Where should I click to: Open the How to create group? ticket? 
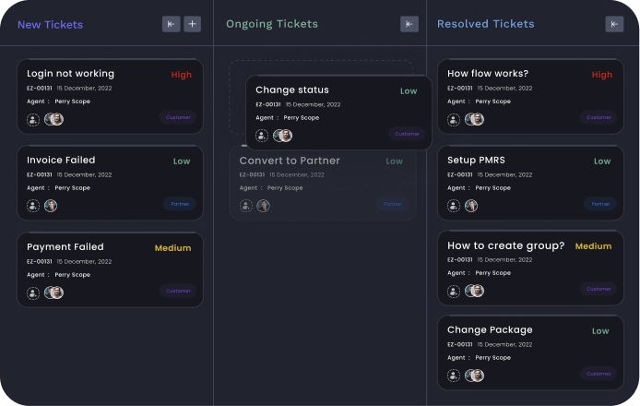(505, 245)
